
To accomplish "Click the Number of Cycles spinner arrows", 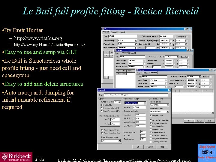I will coord(119,102).
